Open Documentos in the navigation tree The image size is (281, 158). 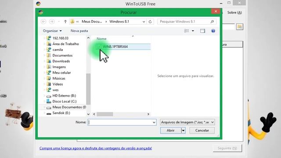pos(62,55)
